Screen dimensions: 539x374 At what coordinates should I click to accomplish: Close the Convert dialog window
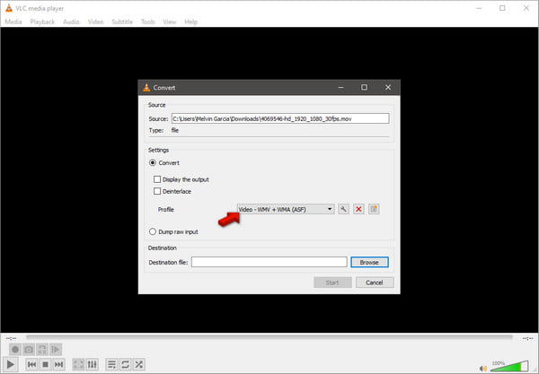(388, 88)
